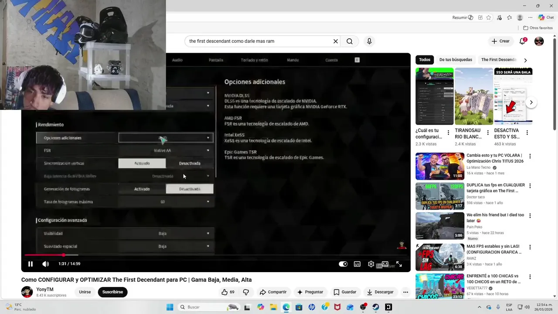Open Edge media control music icon
Screen dimensions: 558x314
pyautogui.click(x=499, y=17)
